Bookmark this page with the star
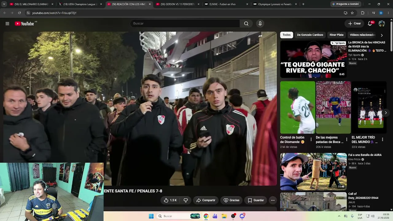 [x=352, y=13]
